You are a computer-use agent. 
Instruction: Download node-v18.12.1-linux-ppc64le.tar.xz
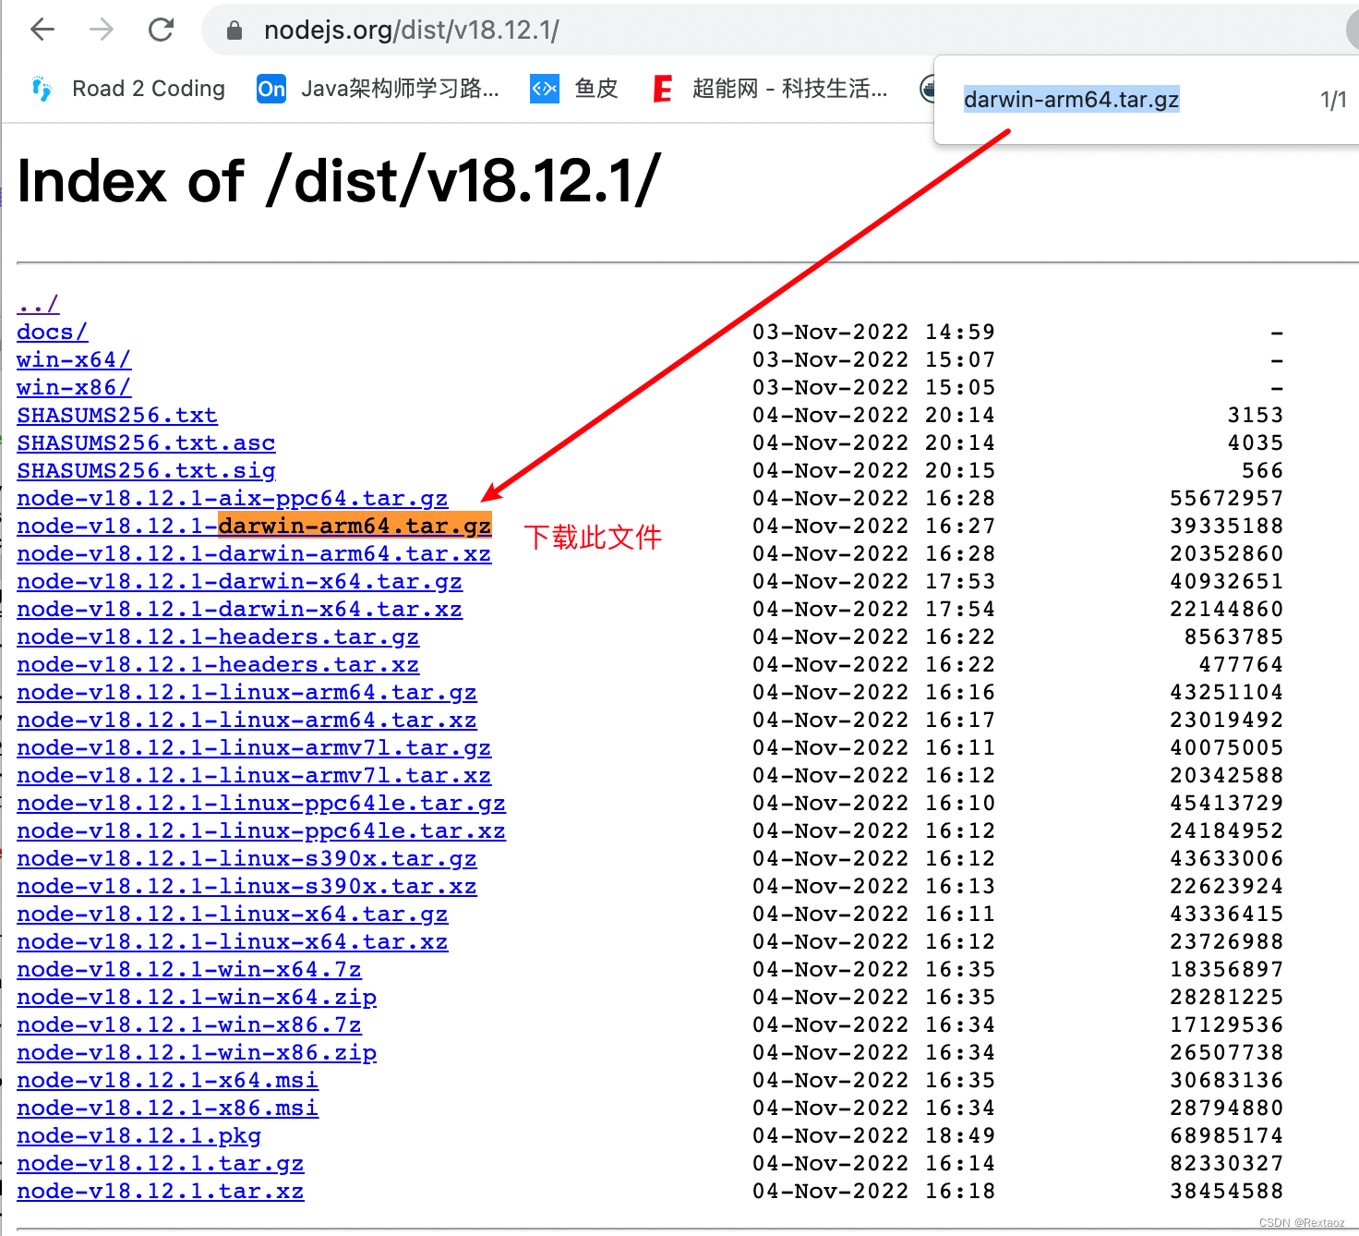[261, 830]
